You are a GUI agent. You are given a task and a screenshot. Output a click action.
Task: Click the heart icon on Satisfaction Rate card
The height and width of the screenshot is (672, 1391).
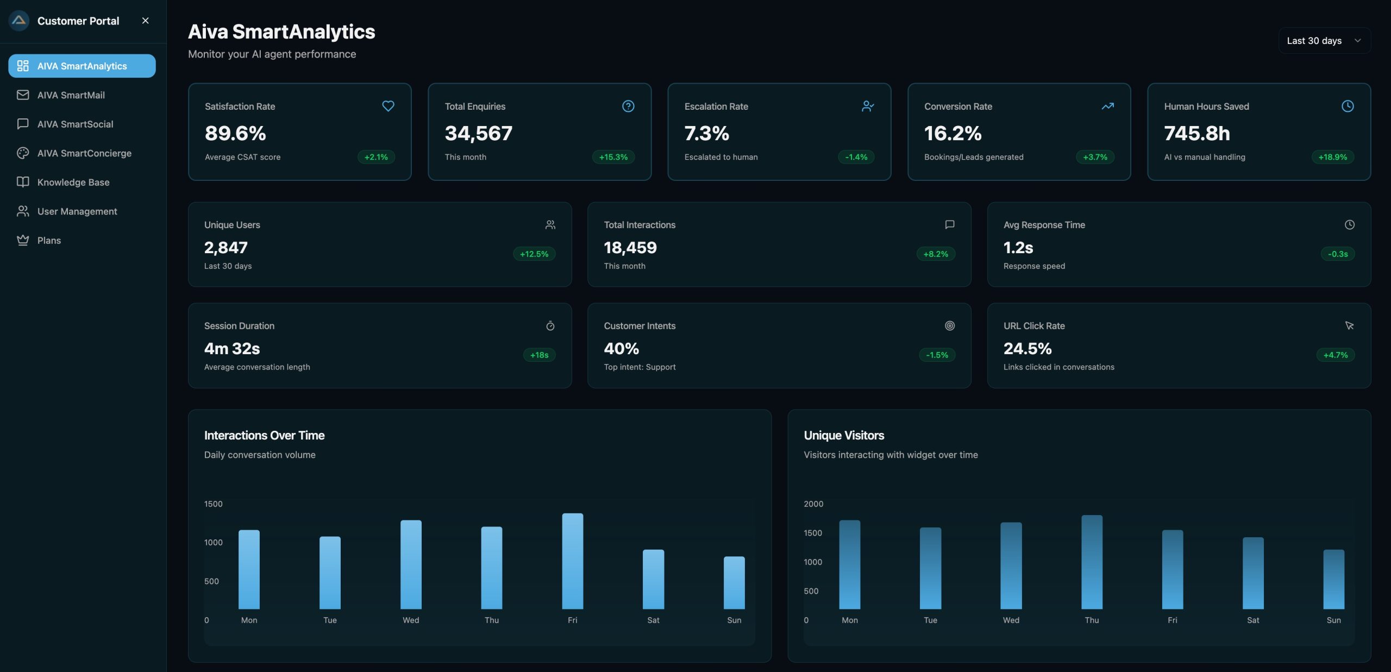[388, 106]
